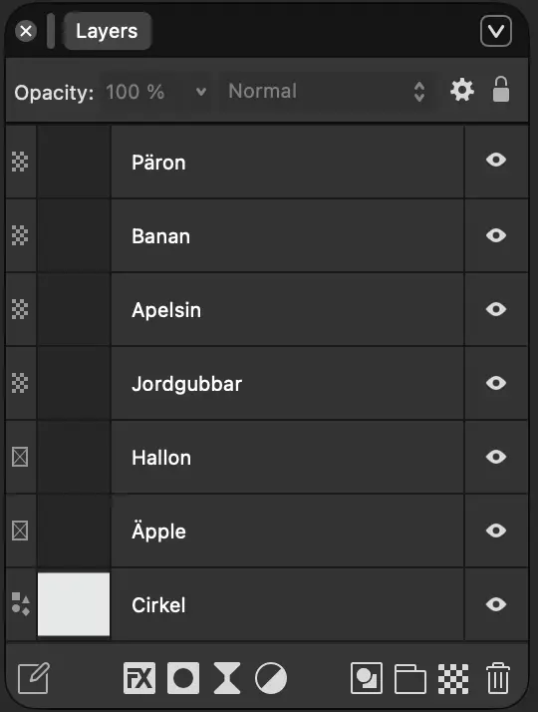Open the Normal blend mode dropdown

(327, 92)
